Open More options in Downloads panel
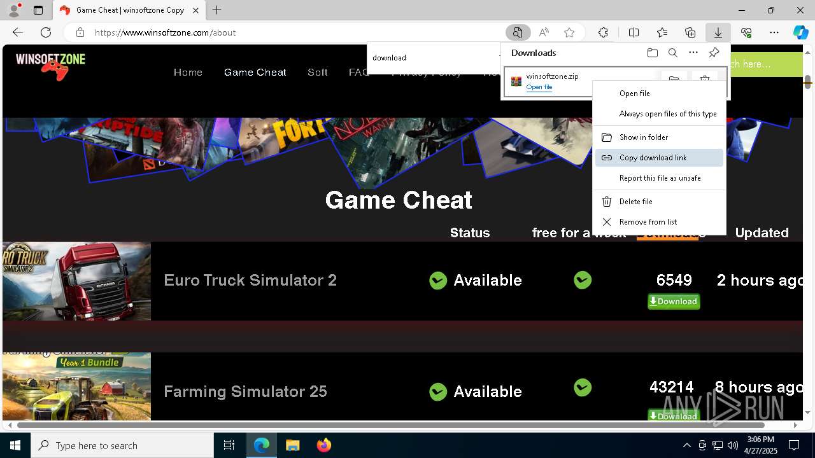This screenshot has height=458, width=815. [693, 53]
